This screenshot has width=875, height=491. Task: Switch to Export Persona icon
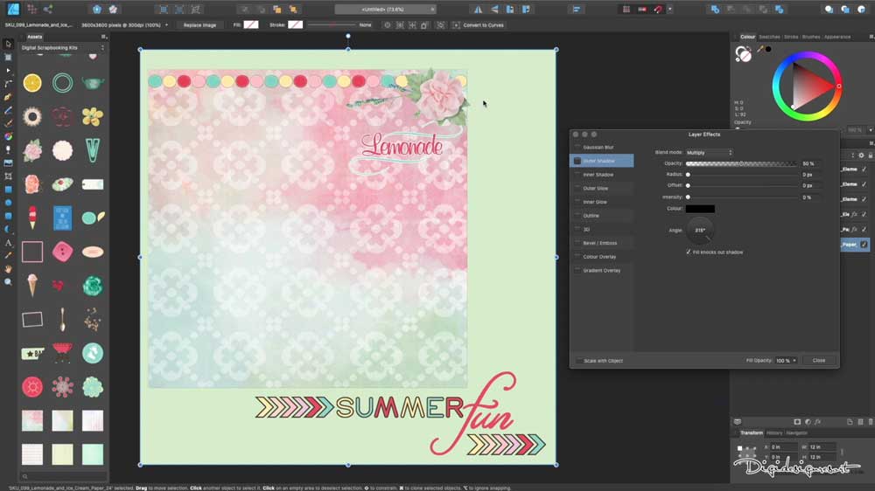(x=48, y=9)
